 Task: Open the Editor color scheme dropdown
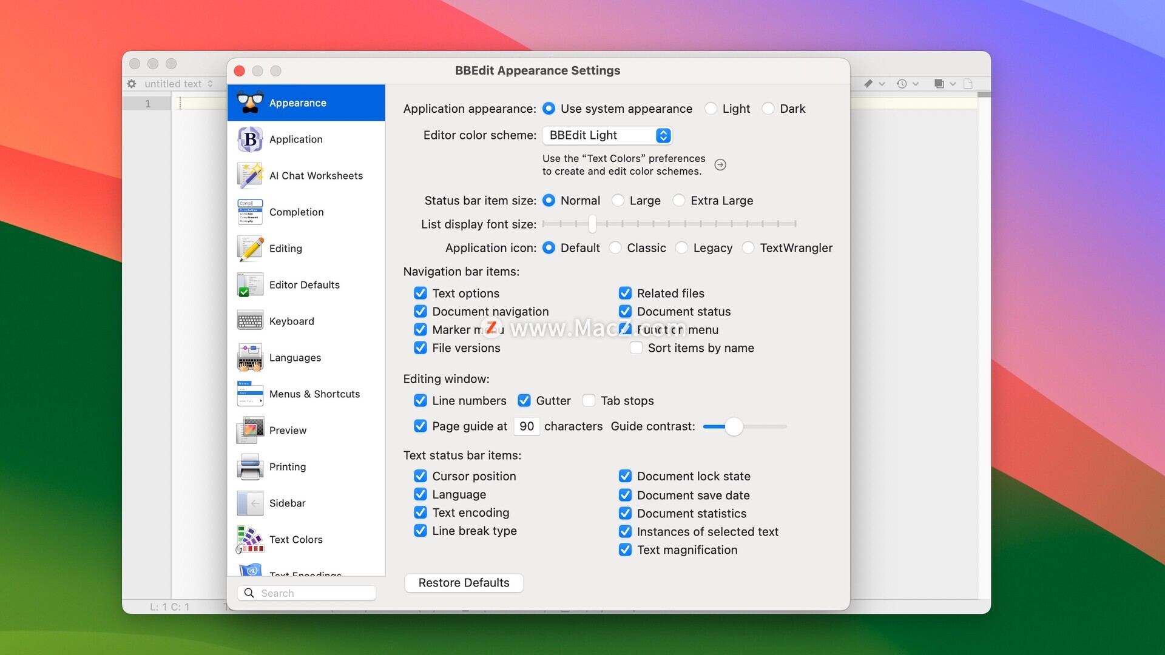coord(607,135)
